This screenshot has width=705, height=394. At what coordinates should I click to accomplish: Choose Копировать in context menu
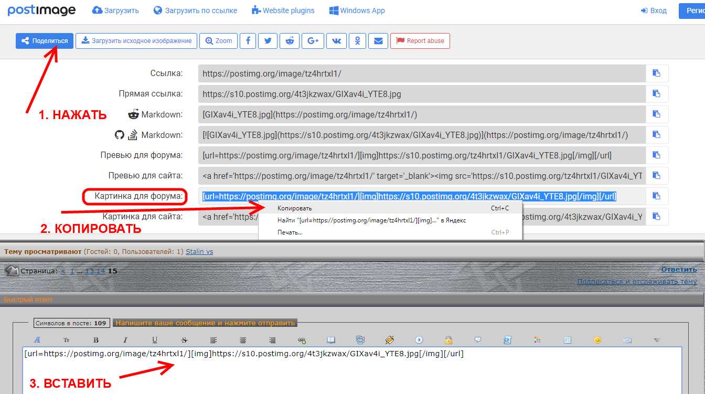pyautogui.click(x=390, y=208)
